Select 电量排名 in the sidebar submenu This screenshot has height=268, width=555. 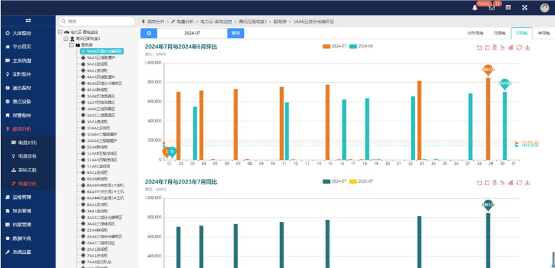tap(28, 156)
